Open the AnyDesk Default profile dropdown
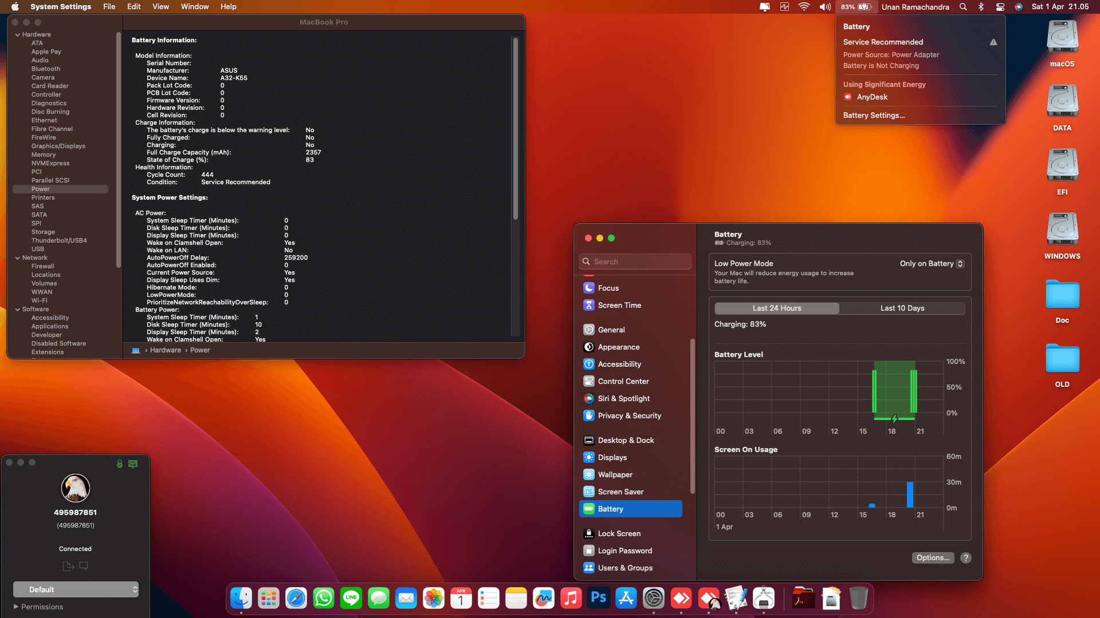This screenshot has width=1100, height=618. point(76,589)
